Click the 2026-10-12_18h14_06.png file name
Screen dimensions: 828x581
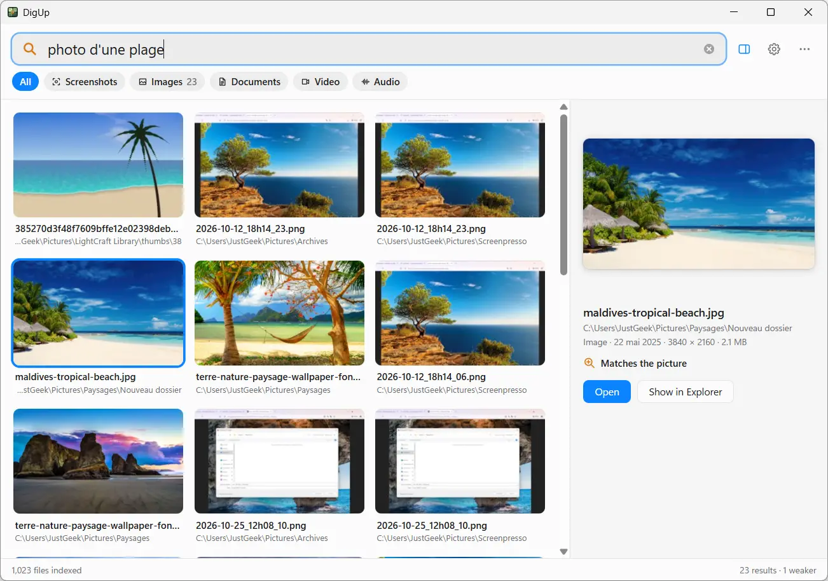point(431,377)
